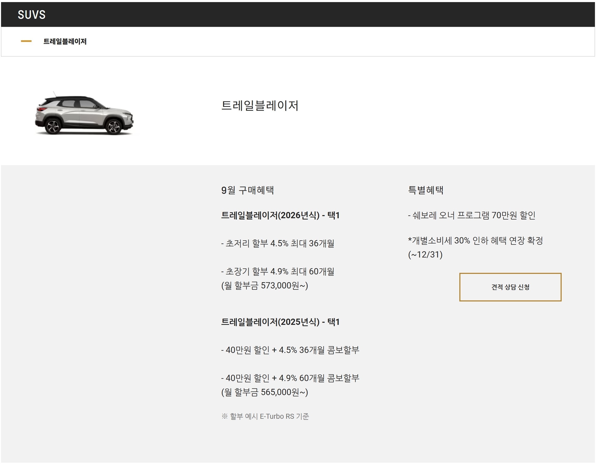The width and height of the screenshot is (596, 464).
Task: Click the 특별혜택 heading
Action: coord(426,190)
